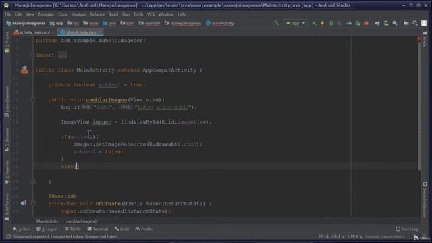Collapse the cambiarImagen method fold marker
This screenshot has height=243, width=432.
click(x=33, y=99)
